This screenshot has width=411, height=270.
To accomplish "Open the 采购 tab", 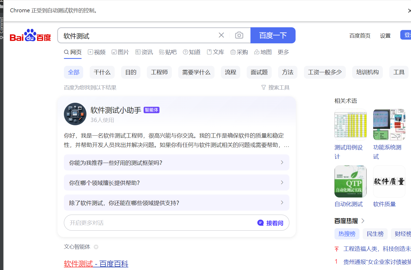I will coord(239,52).
